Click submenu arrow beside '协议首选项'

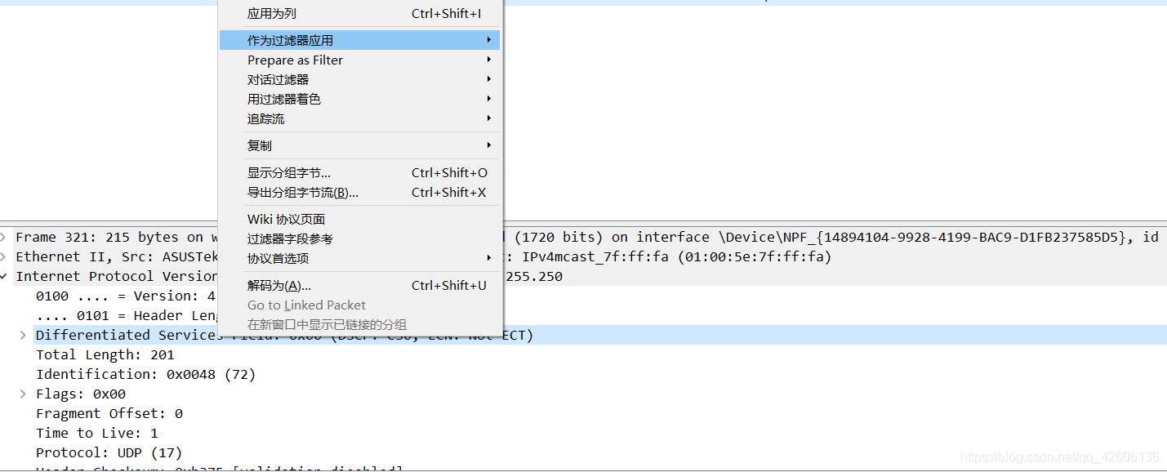coord(489,258)
